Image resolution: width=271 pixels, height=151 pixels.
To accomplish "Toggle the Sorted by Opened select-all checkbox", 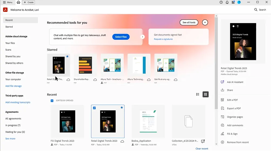I will [52, 100].
